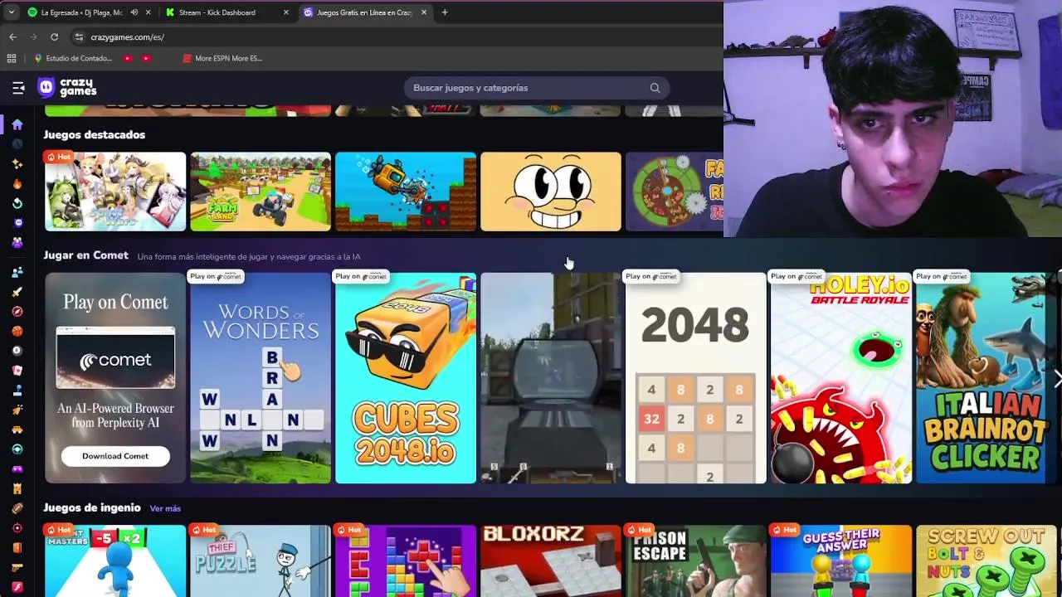Open the Guess Their Answer game
Screen dimensions: 1062x597
click(841, 561)
